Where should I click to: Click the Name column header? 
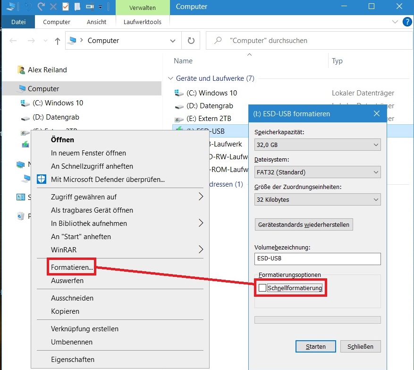(x=183, y=61)
